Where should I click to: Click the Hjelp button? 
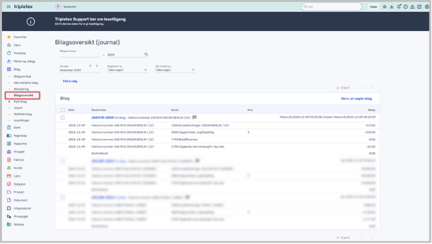[x=374, y=7]
